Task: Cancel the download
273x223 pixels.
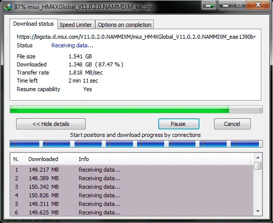Action: 232,124
